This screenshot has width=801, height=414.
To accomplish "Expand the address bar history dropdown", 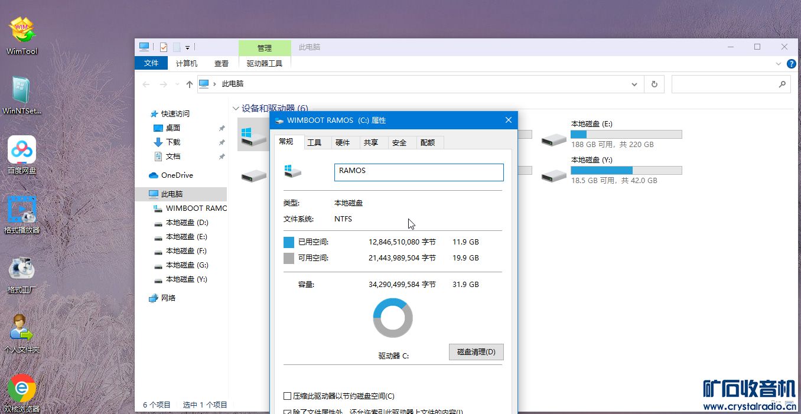I will click(635, 84).
